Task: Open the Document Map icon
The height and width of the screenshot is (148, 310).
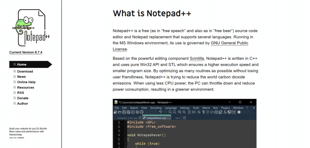Action: click(216, 112)
